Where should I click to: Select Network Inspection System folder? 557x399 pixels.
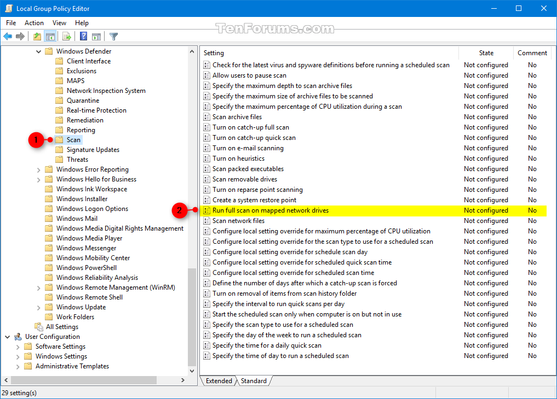pyautogui.click(x=106, y=90)
